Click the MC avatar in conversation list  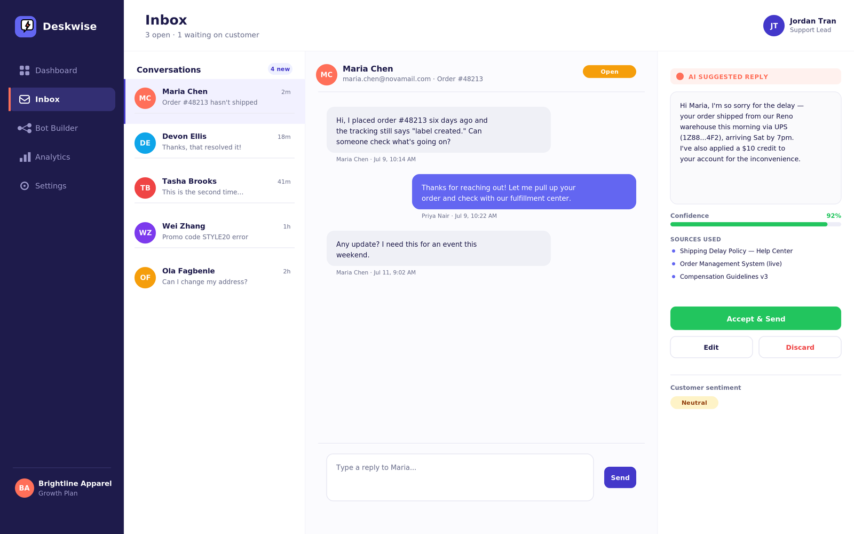click(x=145, y=98)
